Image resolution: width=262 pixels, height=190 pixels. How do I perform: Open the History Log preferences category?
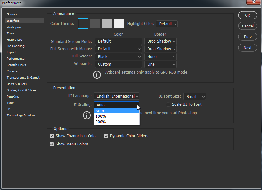tap(25, 40)
